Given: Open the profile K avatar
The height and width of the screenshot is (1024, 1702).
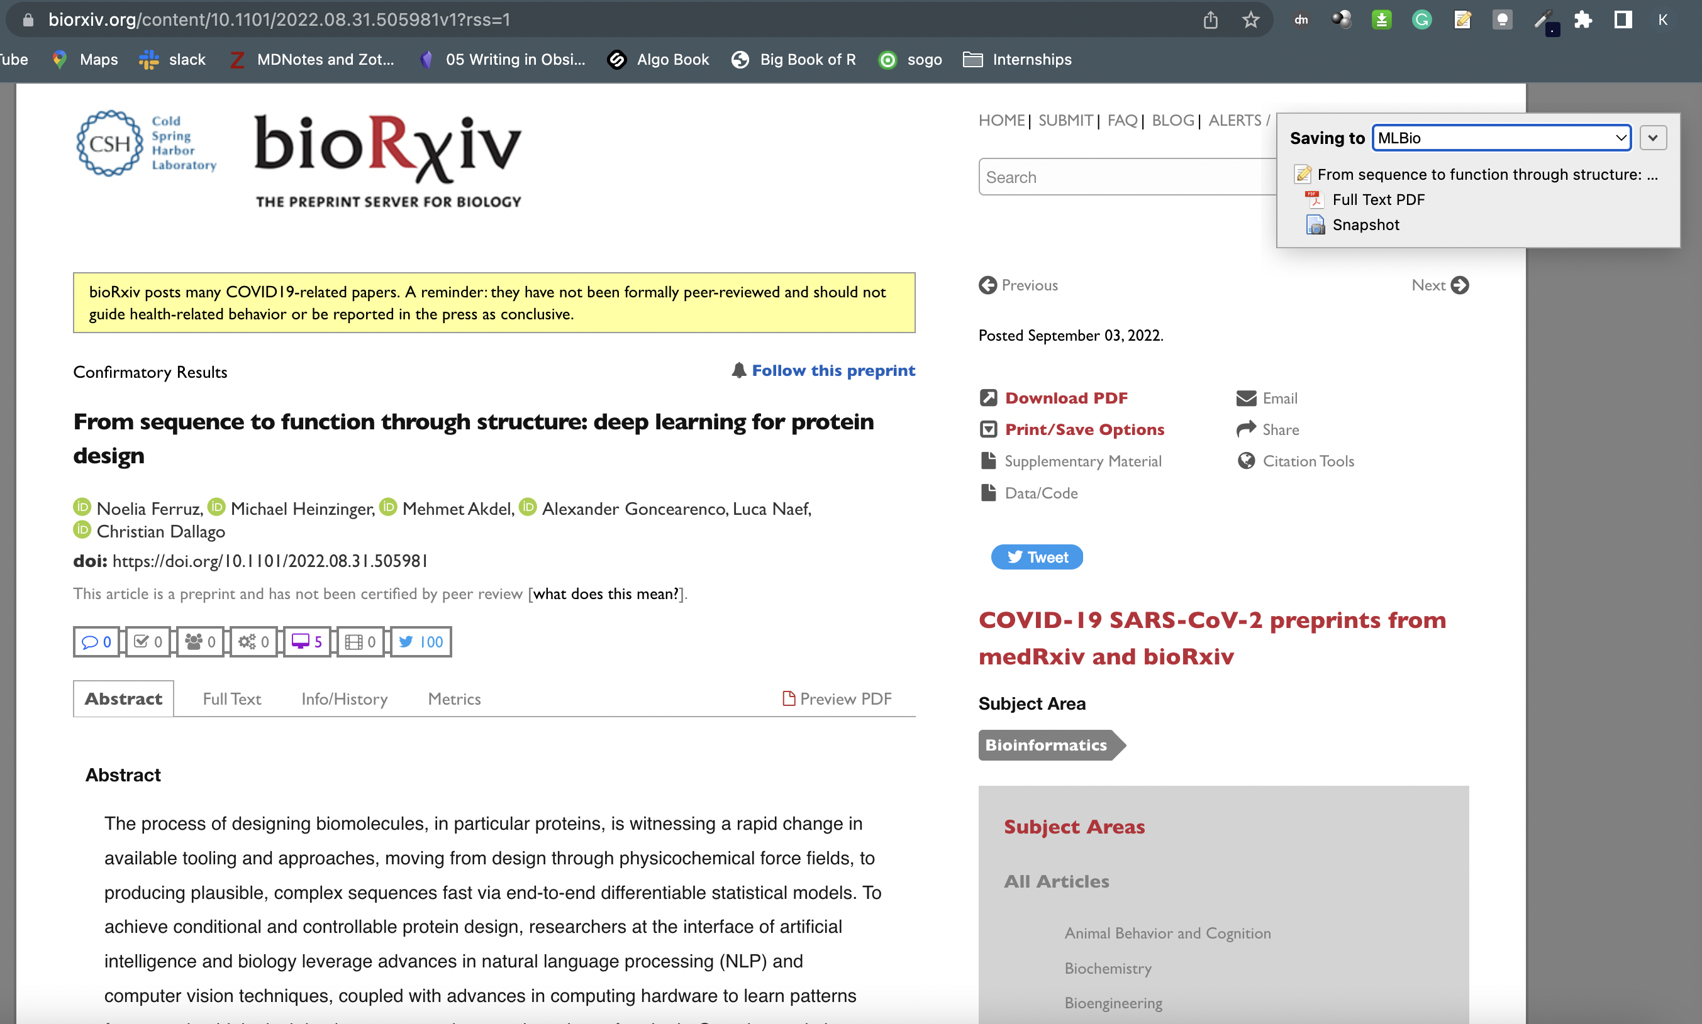Looking at the screenshot, I should 1664,20.
